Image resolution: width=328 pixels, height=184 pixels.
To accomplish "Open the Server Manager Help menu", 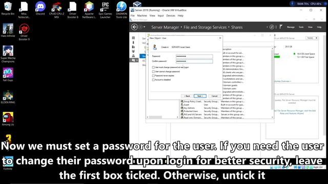I will pyautogui.click(x=319, y=27).
